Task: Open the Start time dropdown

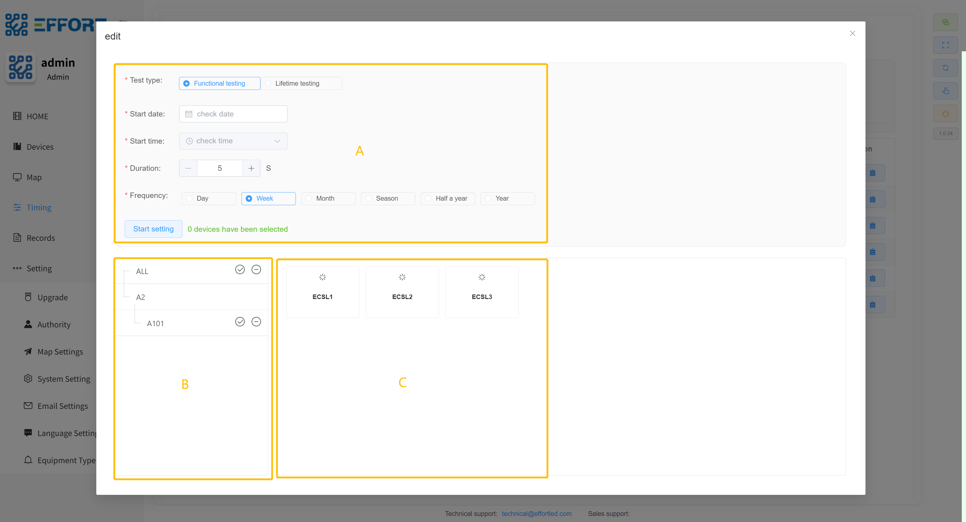Action: coord(233,141)
